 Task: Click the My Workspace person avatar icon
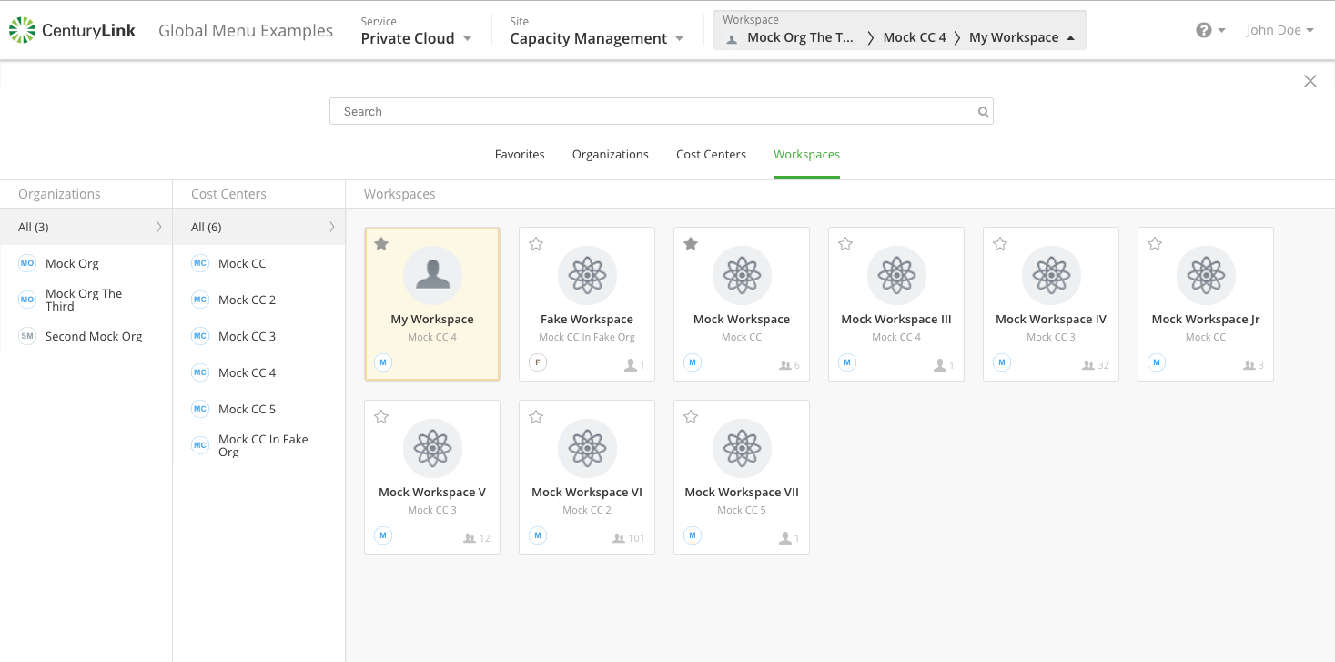point(432,275)
